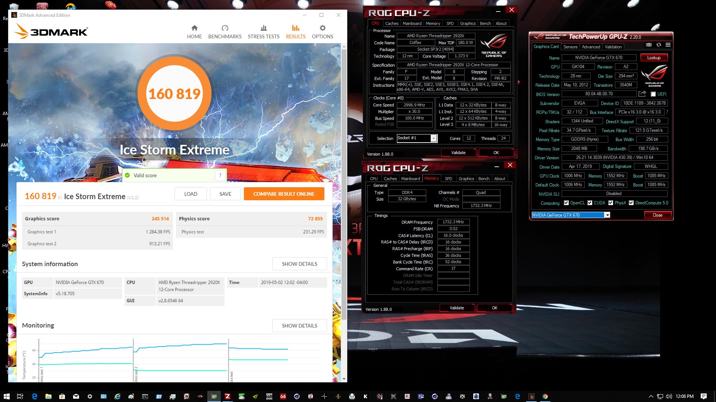The width and height of the screenshot is (716, 402).
Task: Open the SPD tab in lower CPU-Z window
Action: [448, 179]
